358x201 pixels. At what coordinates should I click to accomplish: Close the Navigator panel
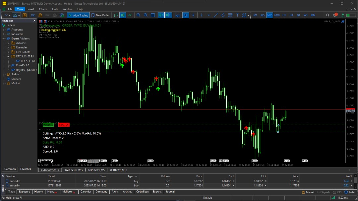pyautogui.click(x=34, y=21)
